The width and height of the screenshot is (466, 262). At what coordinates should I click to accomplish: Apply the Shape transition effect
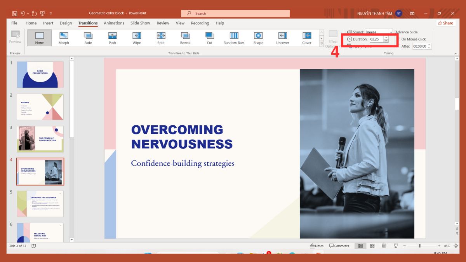[x=258, y=38]
